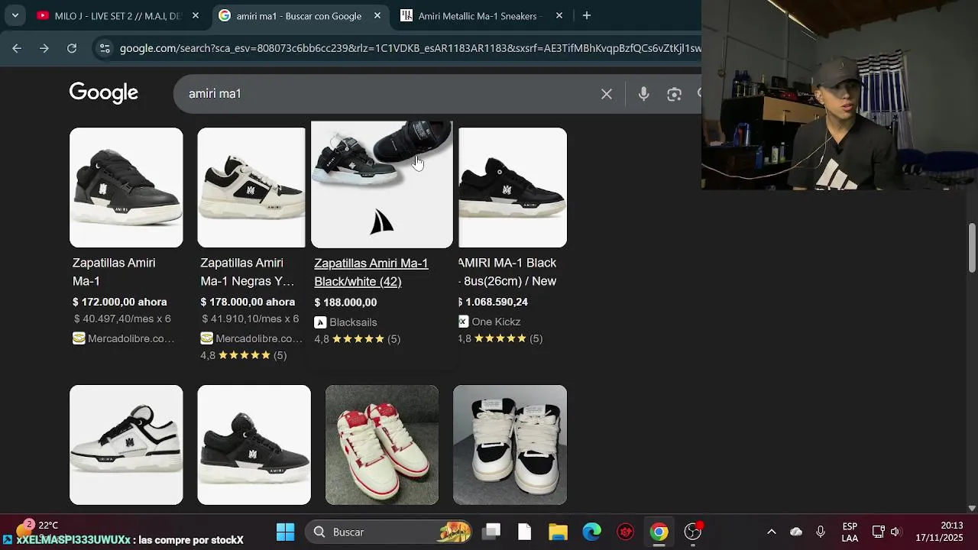Click the $ 41.910,10/mes x 6 text

[250, 319]
